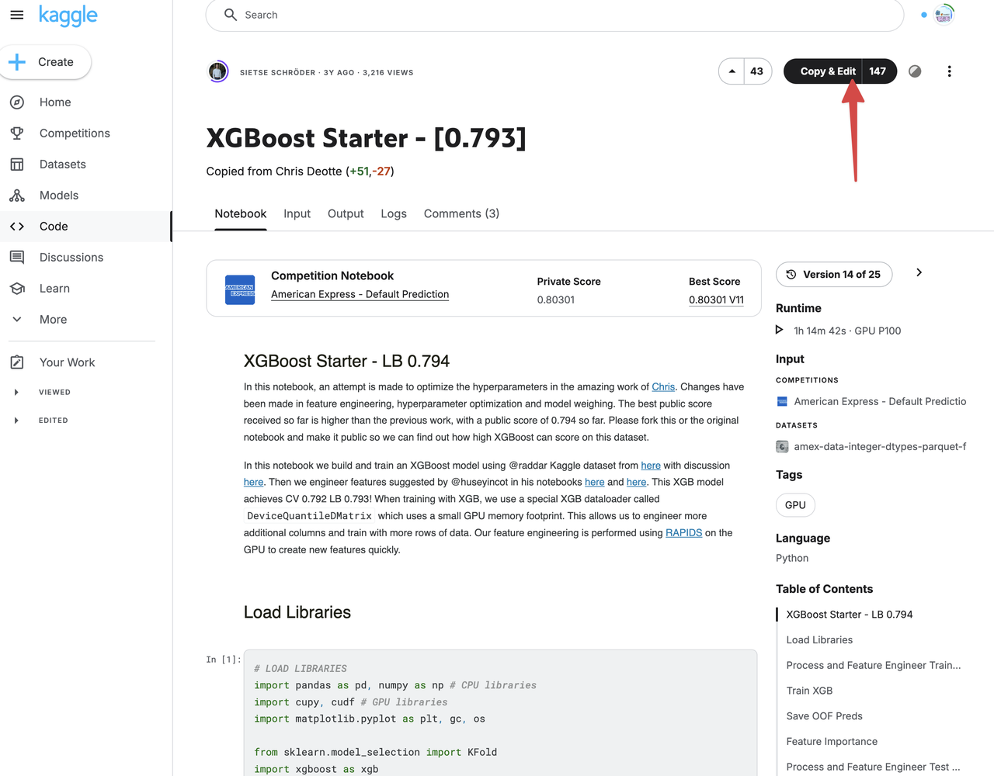View the 43 upvotes count

[757, 71]
